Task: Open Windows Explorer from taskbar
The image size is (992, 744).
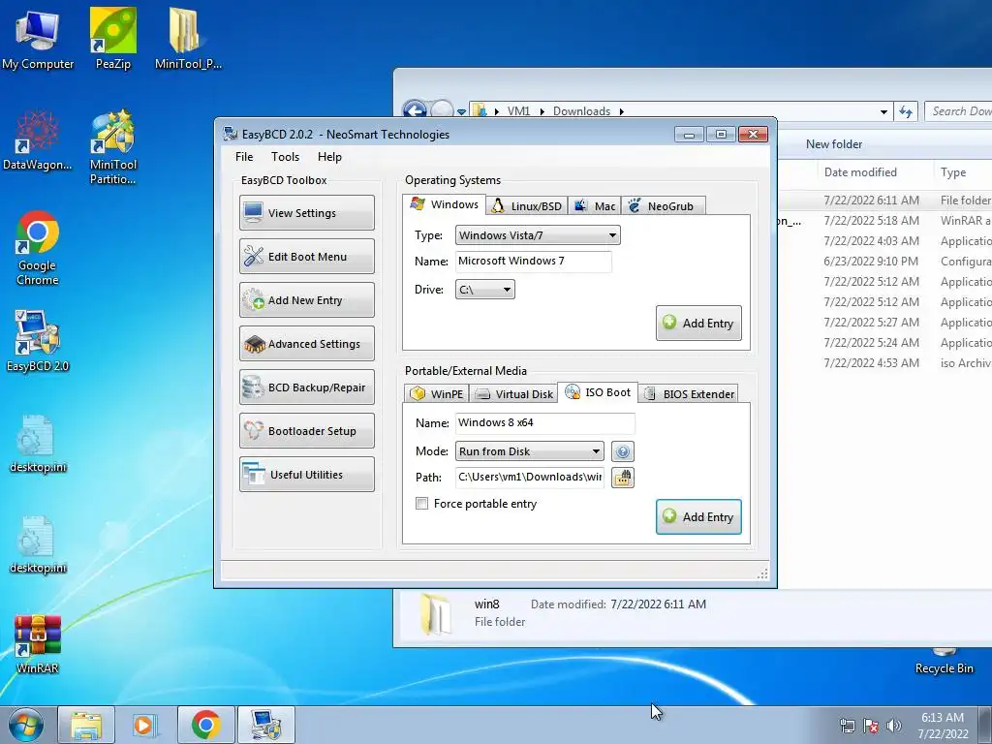Action: tap(86, 725)
